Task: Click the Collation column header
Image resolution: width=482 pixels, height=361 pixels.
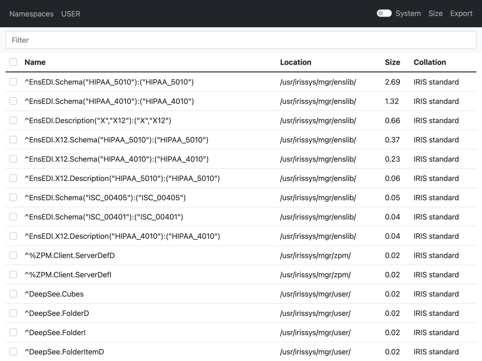Action: 430,62
